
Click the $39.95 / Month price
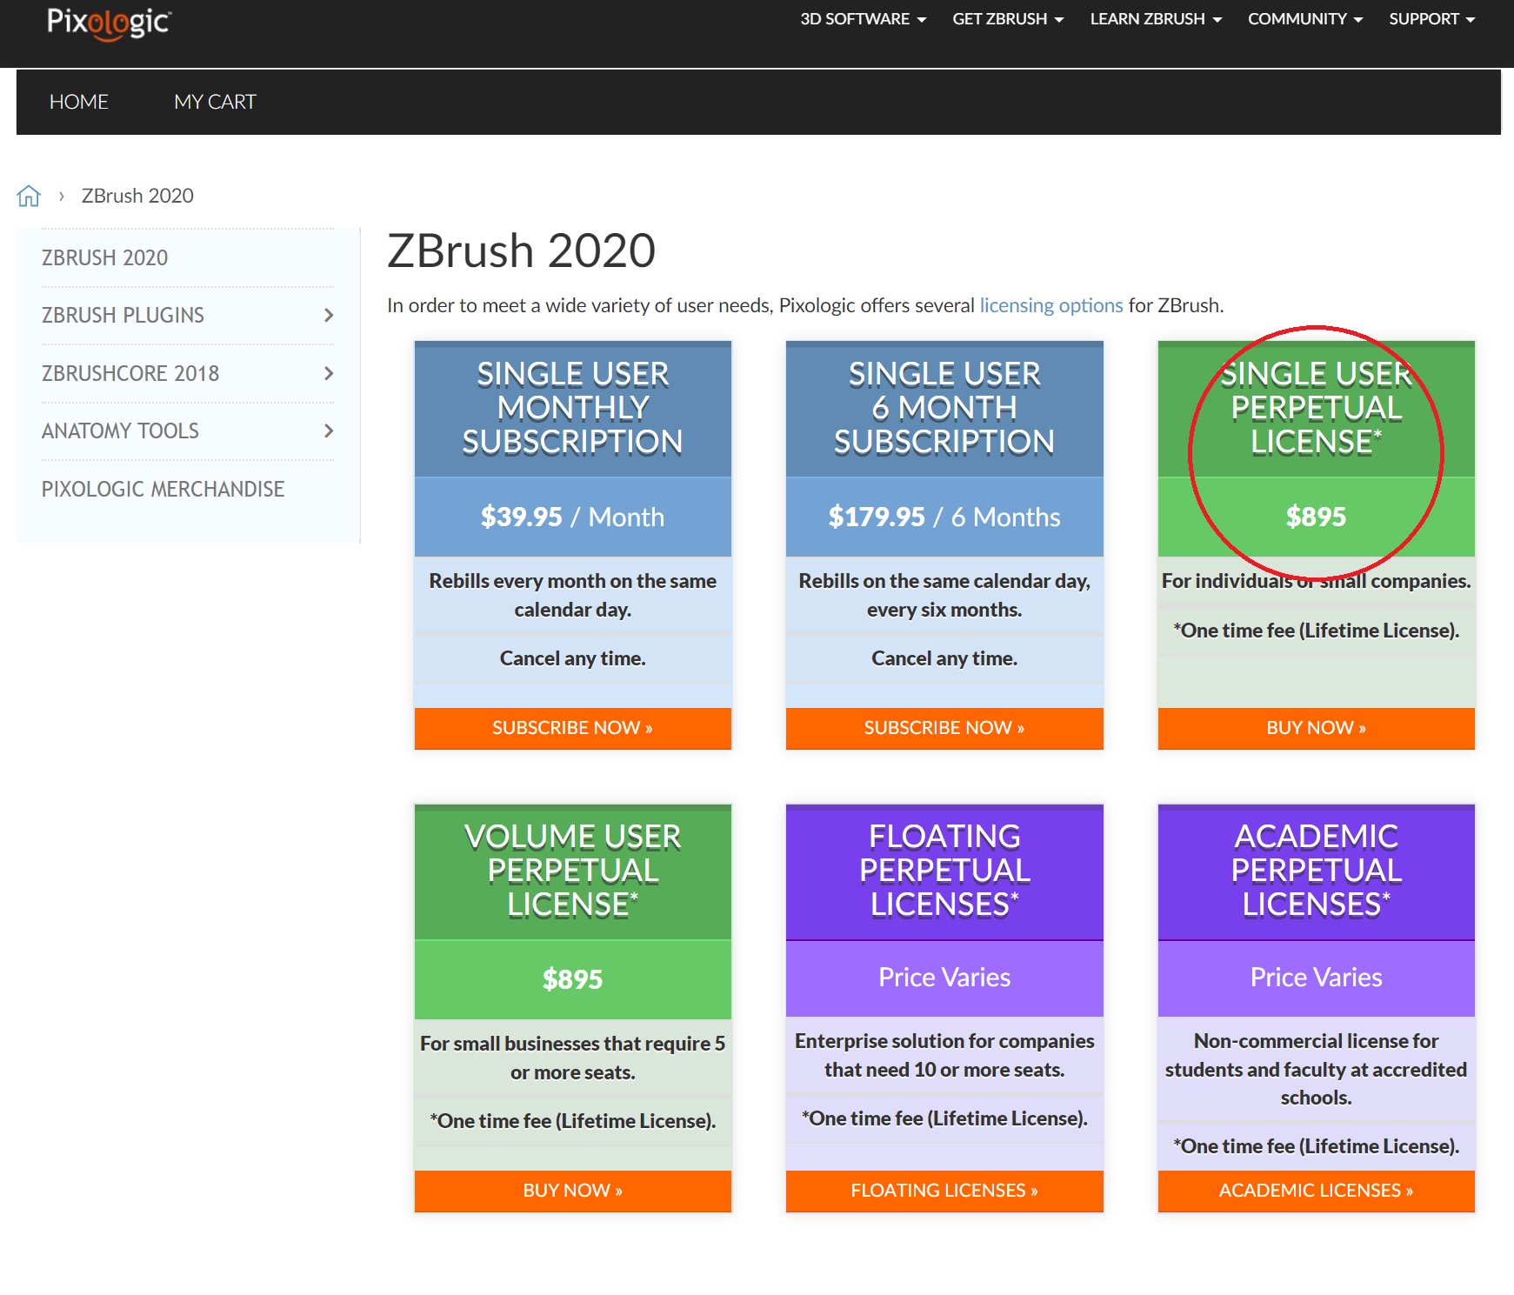(x=573, y=517)
